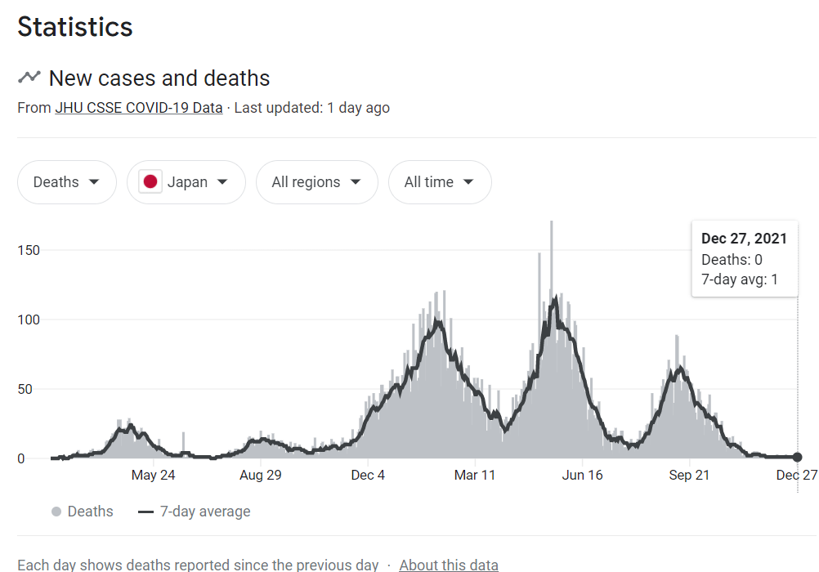819x572 pixels.
Task: Click the Dec 27, 2021 tooltip box
Action: 745,259
